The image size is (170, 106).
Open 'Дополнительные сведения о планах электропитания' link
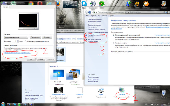(158, 27)
